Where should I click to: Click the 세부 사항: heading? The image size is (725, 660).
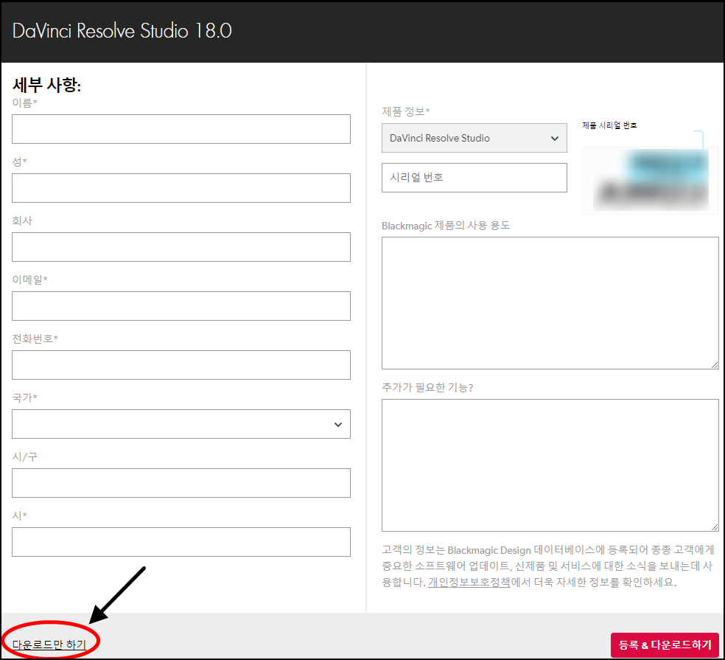click(x=46, y=85)
